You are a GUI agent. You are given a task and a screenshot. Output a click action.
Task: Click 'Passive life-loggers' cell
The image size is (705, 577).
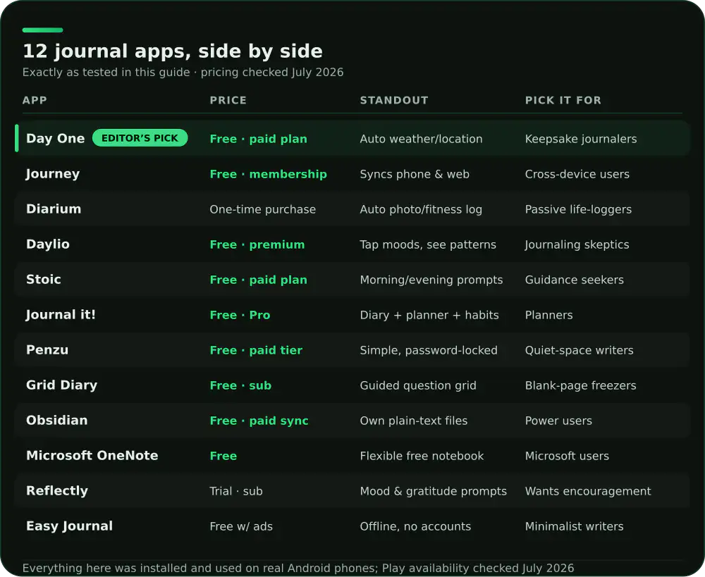click(578, 209)
